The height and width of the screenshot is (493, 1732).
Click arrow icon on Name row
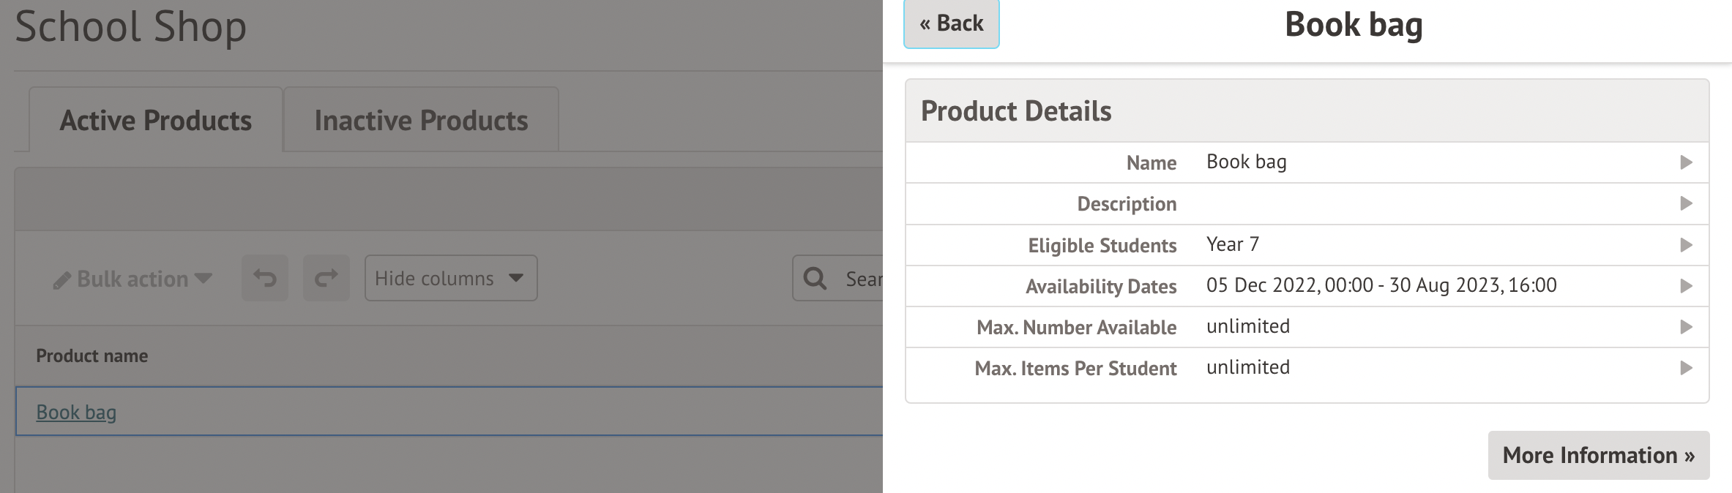point(1686,162)
